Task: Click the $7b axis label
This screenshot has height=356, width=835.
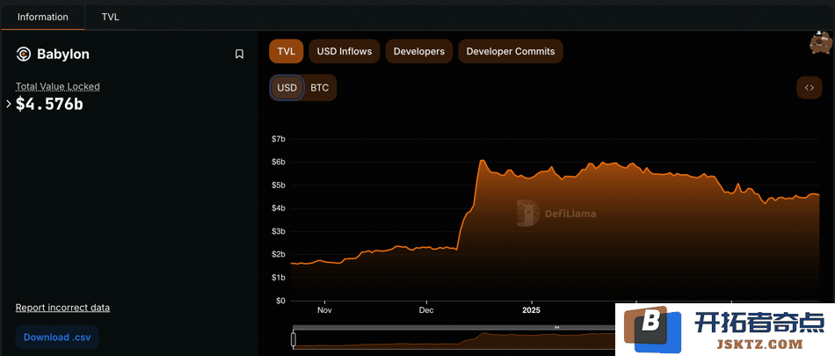Action: tap(278, 139)
